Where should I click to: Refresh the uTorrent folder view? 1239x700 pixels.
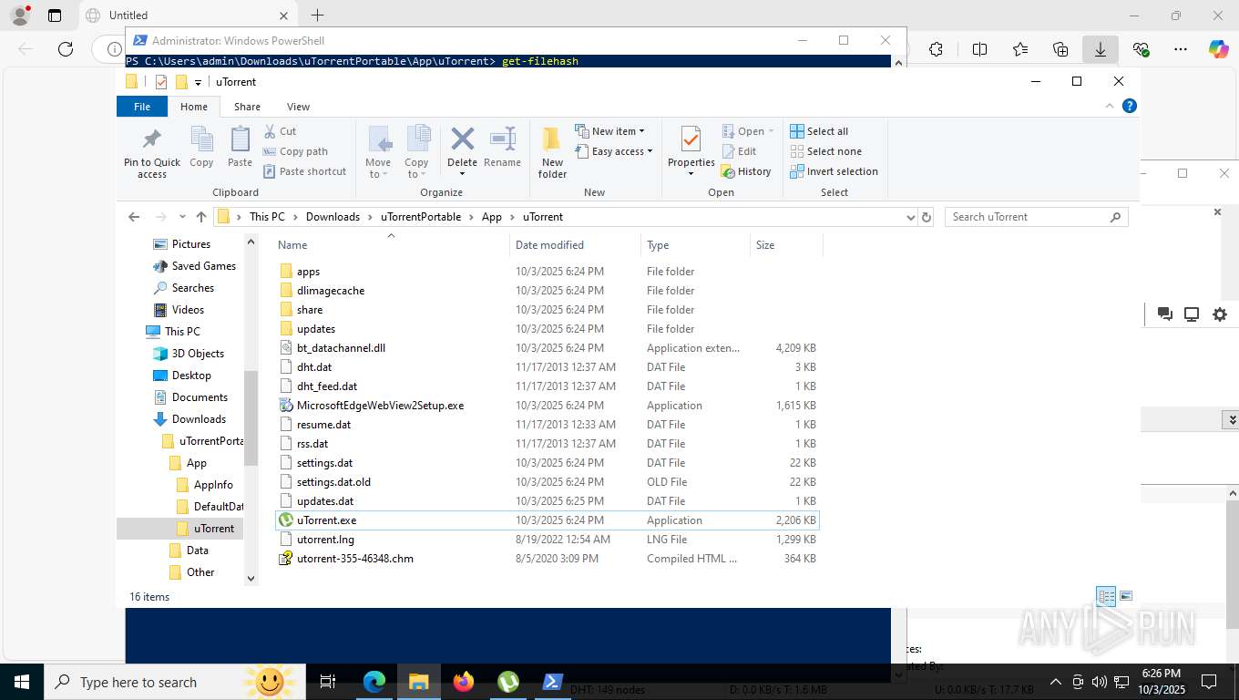(x=927, y=217)
